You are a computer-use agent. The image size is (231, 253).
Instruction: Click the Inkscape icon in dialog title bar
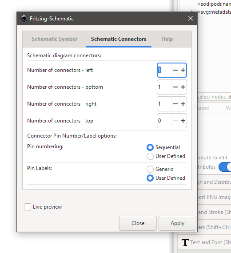[x=24, y=18]
